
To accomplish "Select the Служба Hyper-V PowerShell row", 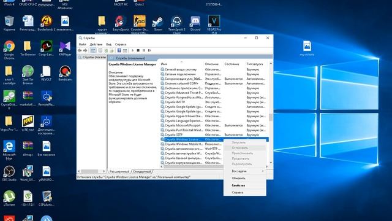I will pyautogui.click(x=214, y=116).
